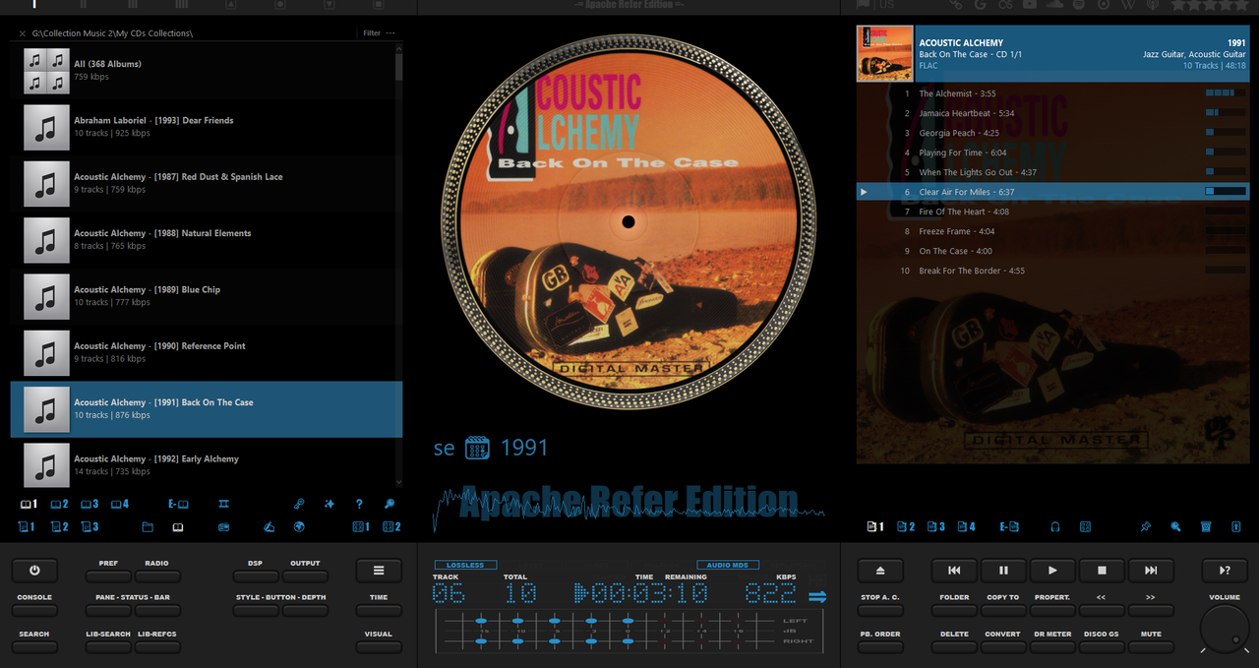
Task: Set rating bar for The Alchemist track
Action: pyautogui.click(x=1226, y=93)
